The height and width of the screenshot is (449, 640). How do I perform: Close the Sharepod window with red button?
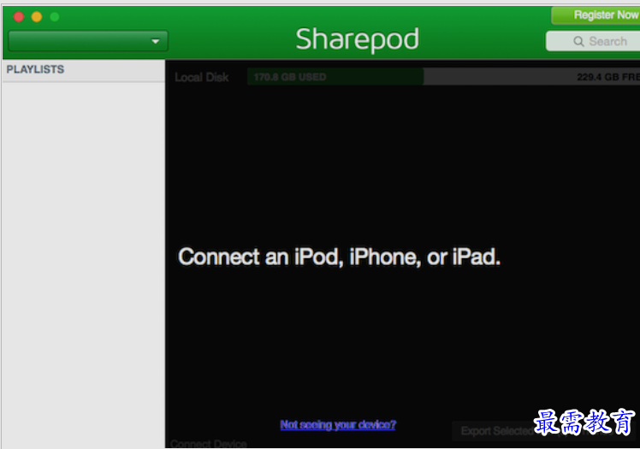pos(19,17)
